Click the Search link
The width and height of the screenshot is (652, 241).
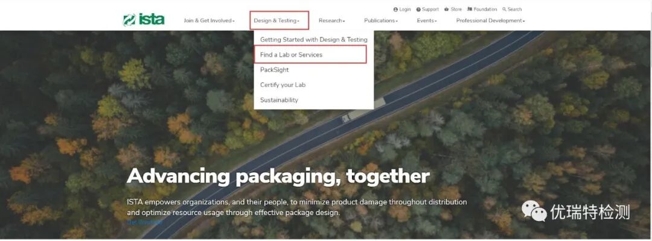pos(512,9)
